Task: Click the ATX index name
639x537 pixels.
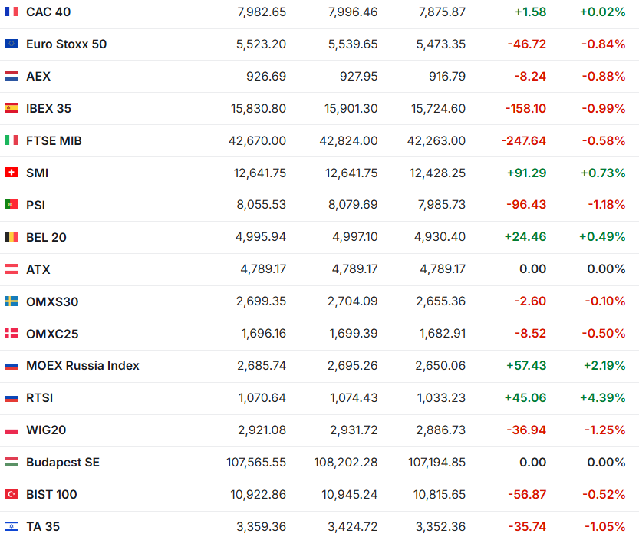Action: coord(38,270)
